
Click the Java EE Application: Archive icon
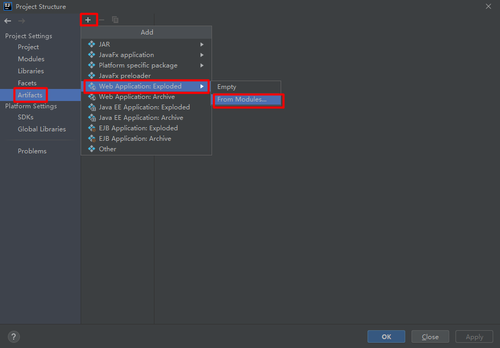[x=92, y=118]
